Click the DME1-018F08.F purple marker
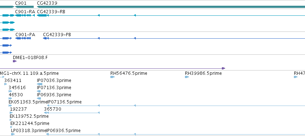 click(x=15, y=61)
